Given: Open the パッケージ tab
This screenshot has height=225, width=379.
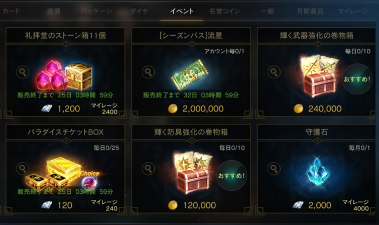Looking at the screenshot, I should 96,11.
